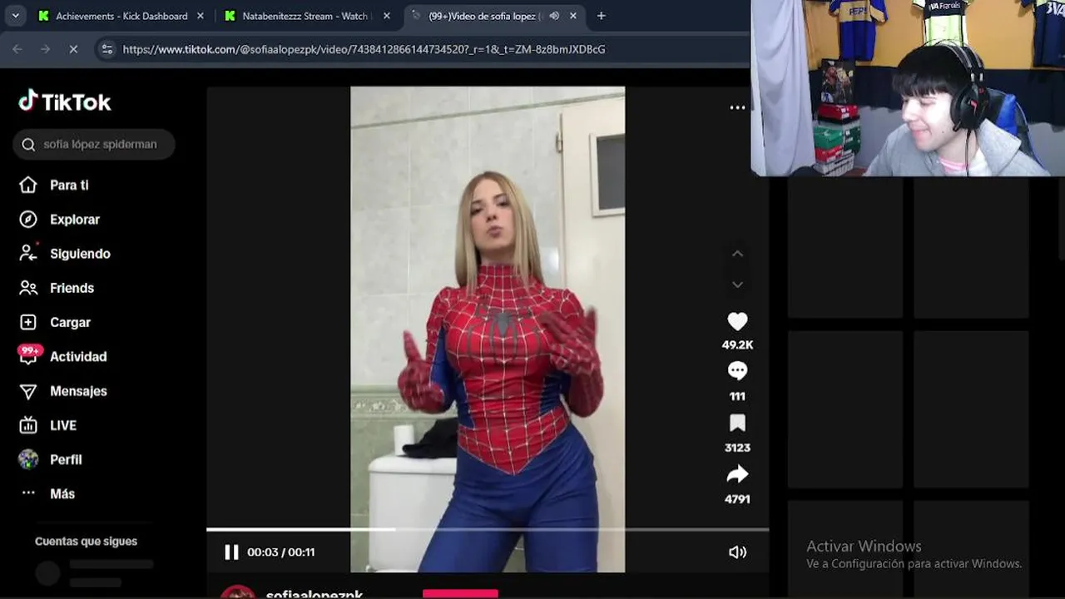Click the search magnifier icon
The height and width of the screenshot is (599, 1065).
tap(28, 144)
